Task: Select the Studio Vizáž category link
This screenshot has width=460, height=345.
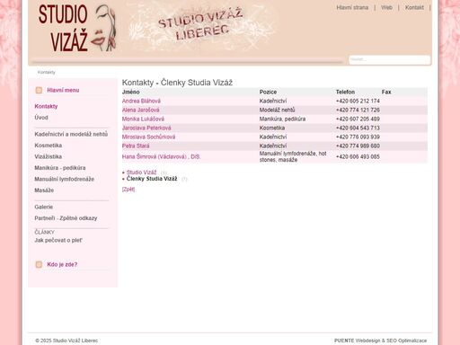Action: [141, 172]
